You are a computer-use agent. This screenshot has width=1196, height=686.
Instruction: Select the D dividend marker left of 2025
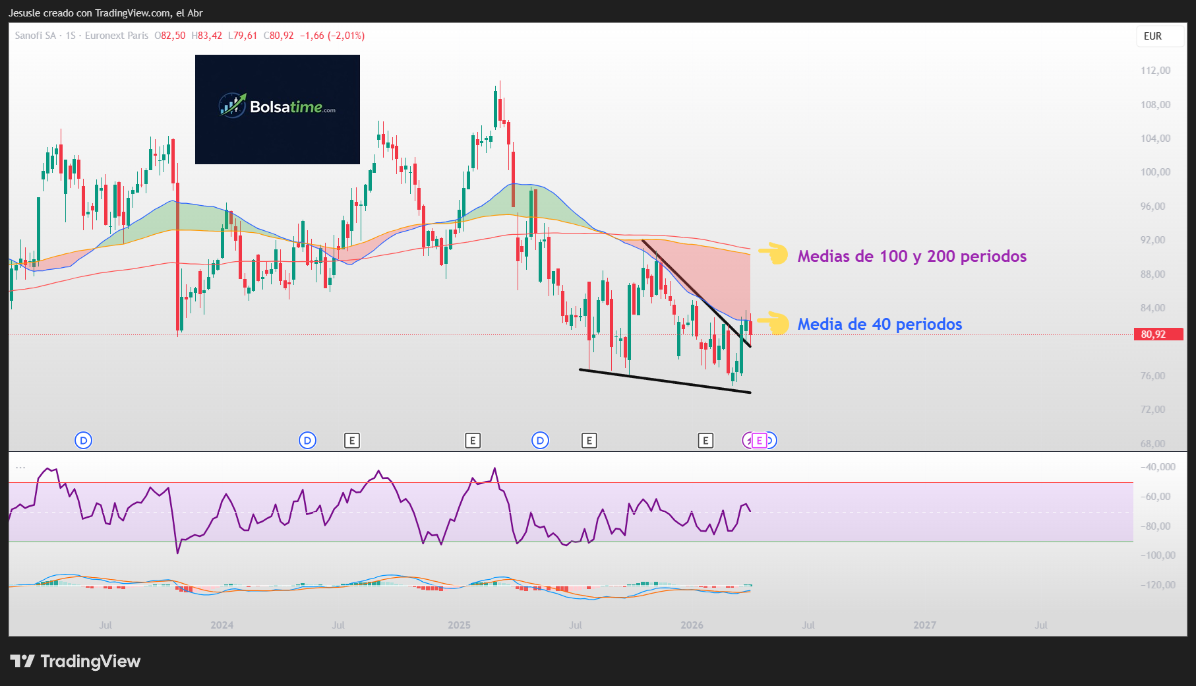click(x=307, y=439)
